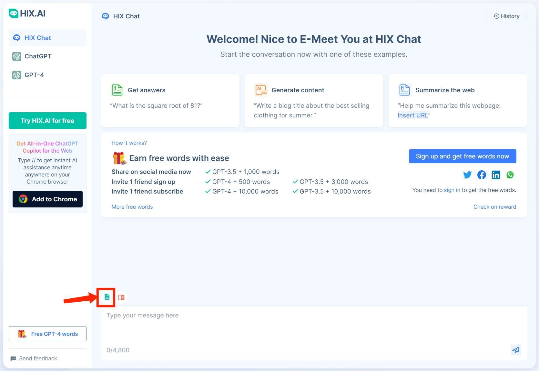Screen dimensions: 539x371
Task: Open the How it works? link
Action: 129,143
